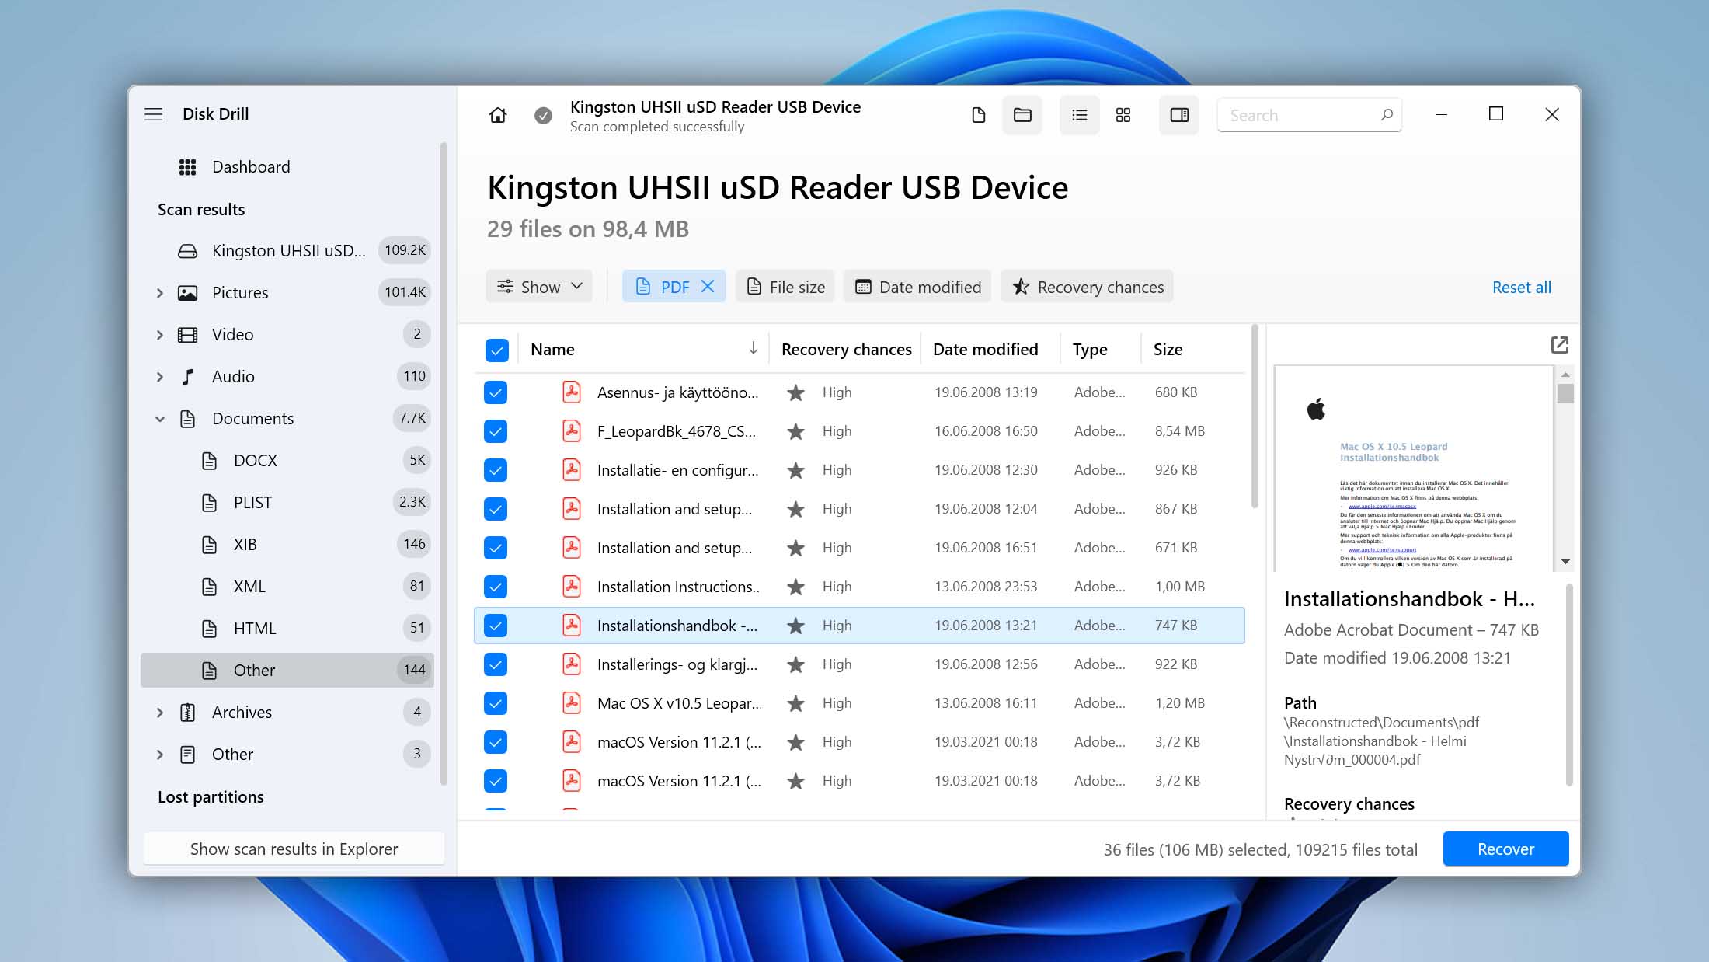Click star icon of F_LeopardBk_4678_CS row
This screenshot has width=1709, height=962.
coord(795,431)
